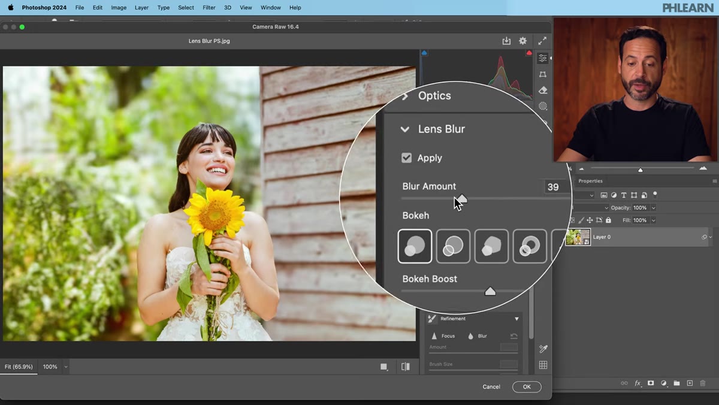Open the Image menu

119,8
